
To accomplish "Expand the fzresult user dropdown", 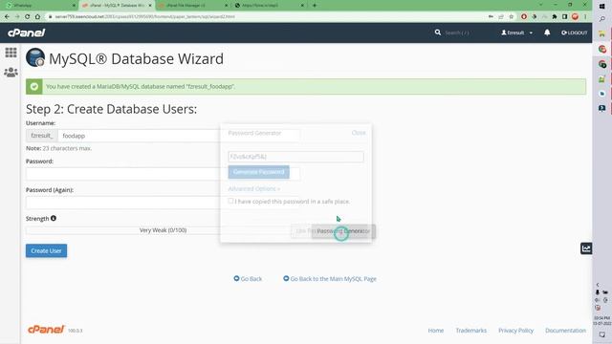I will click(x=516, y=32).
